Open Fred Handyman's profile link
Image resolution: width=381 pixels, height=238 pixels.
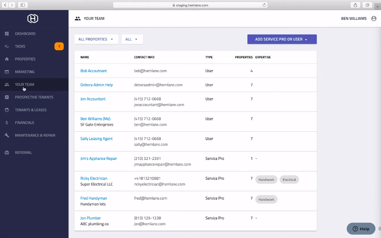coord(94,198)
